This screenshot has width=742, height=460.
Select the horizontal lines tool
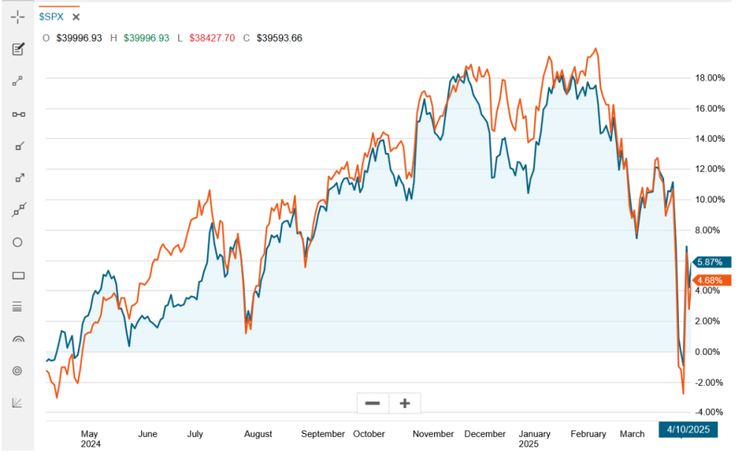(x=18, y=306)
